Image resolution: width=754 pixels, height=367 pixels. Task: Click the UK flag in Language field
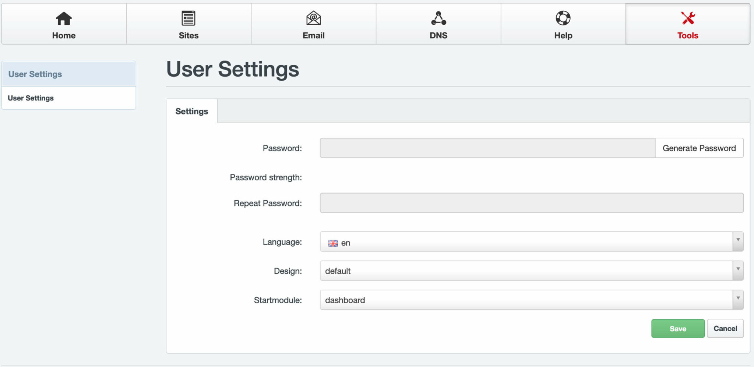333,243
